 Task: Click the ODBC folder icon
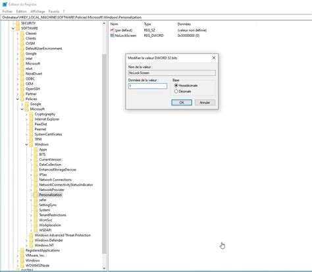coord(22,78)
